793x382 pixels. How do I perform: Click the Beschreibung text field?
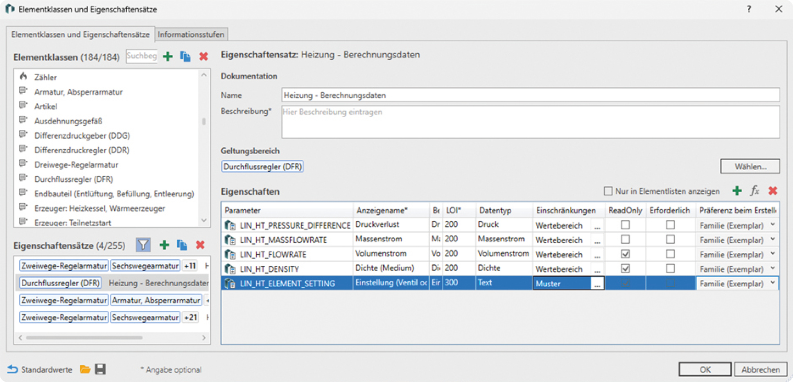click(x=530, y=122)
